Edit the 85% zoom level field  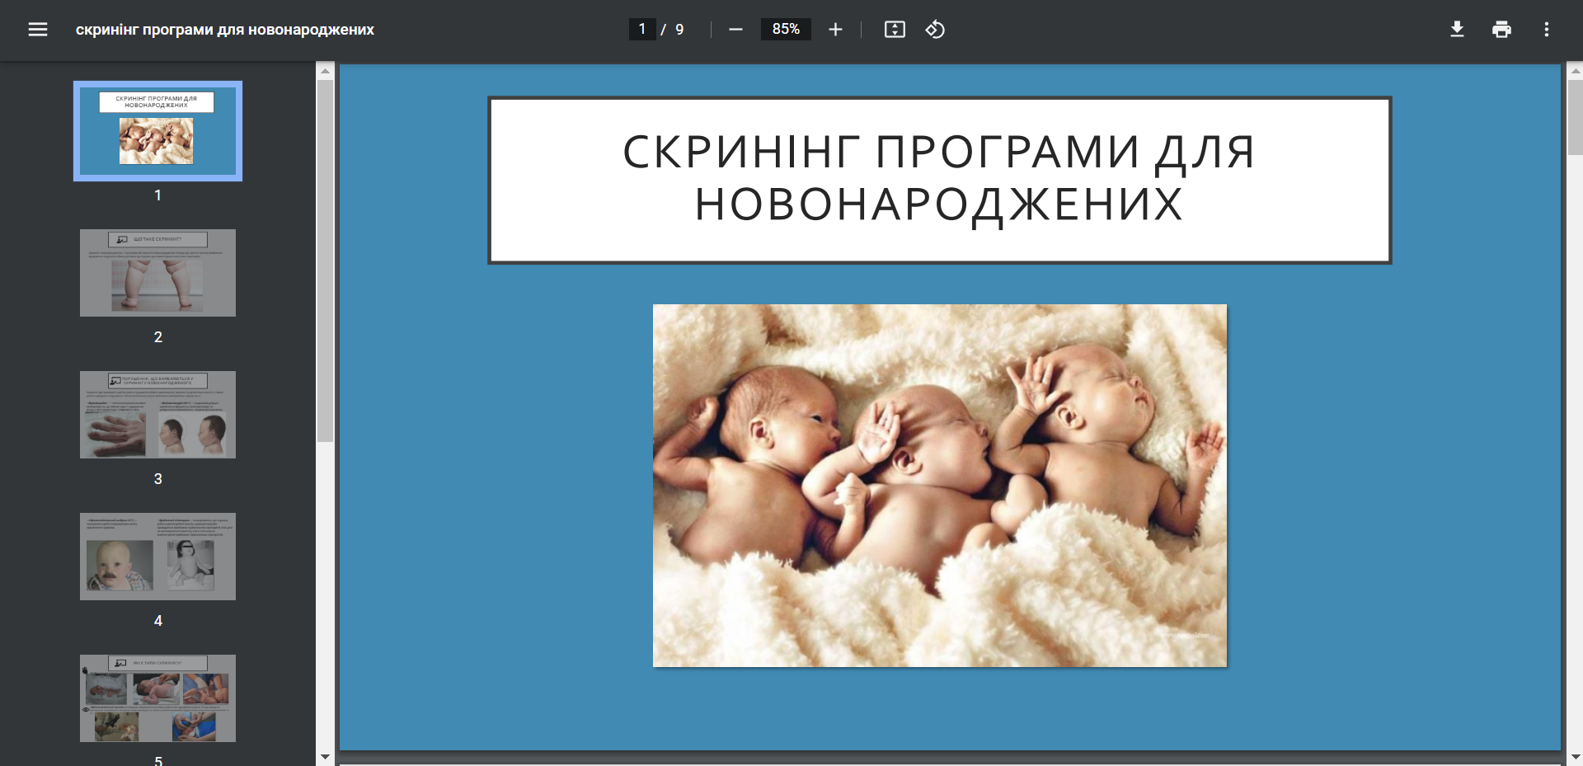(x=786, y=30)
